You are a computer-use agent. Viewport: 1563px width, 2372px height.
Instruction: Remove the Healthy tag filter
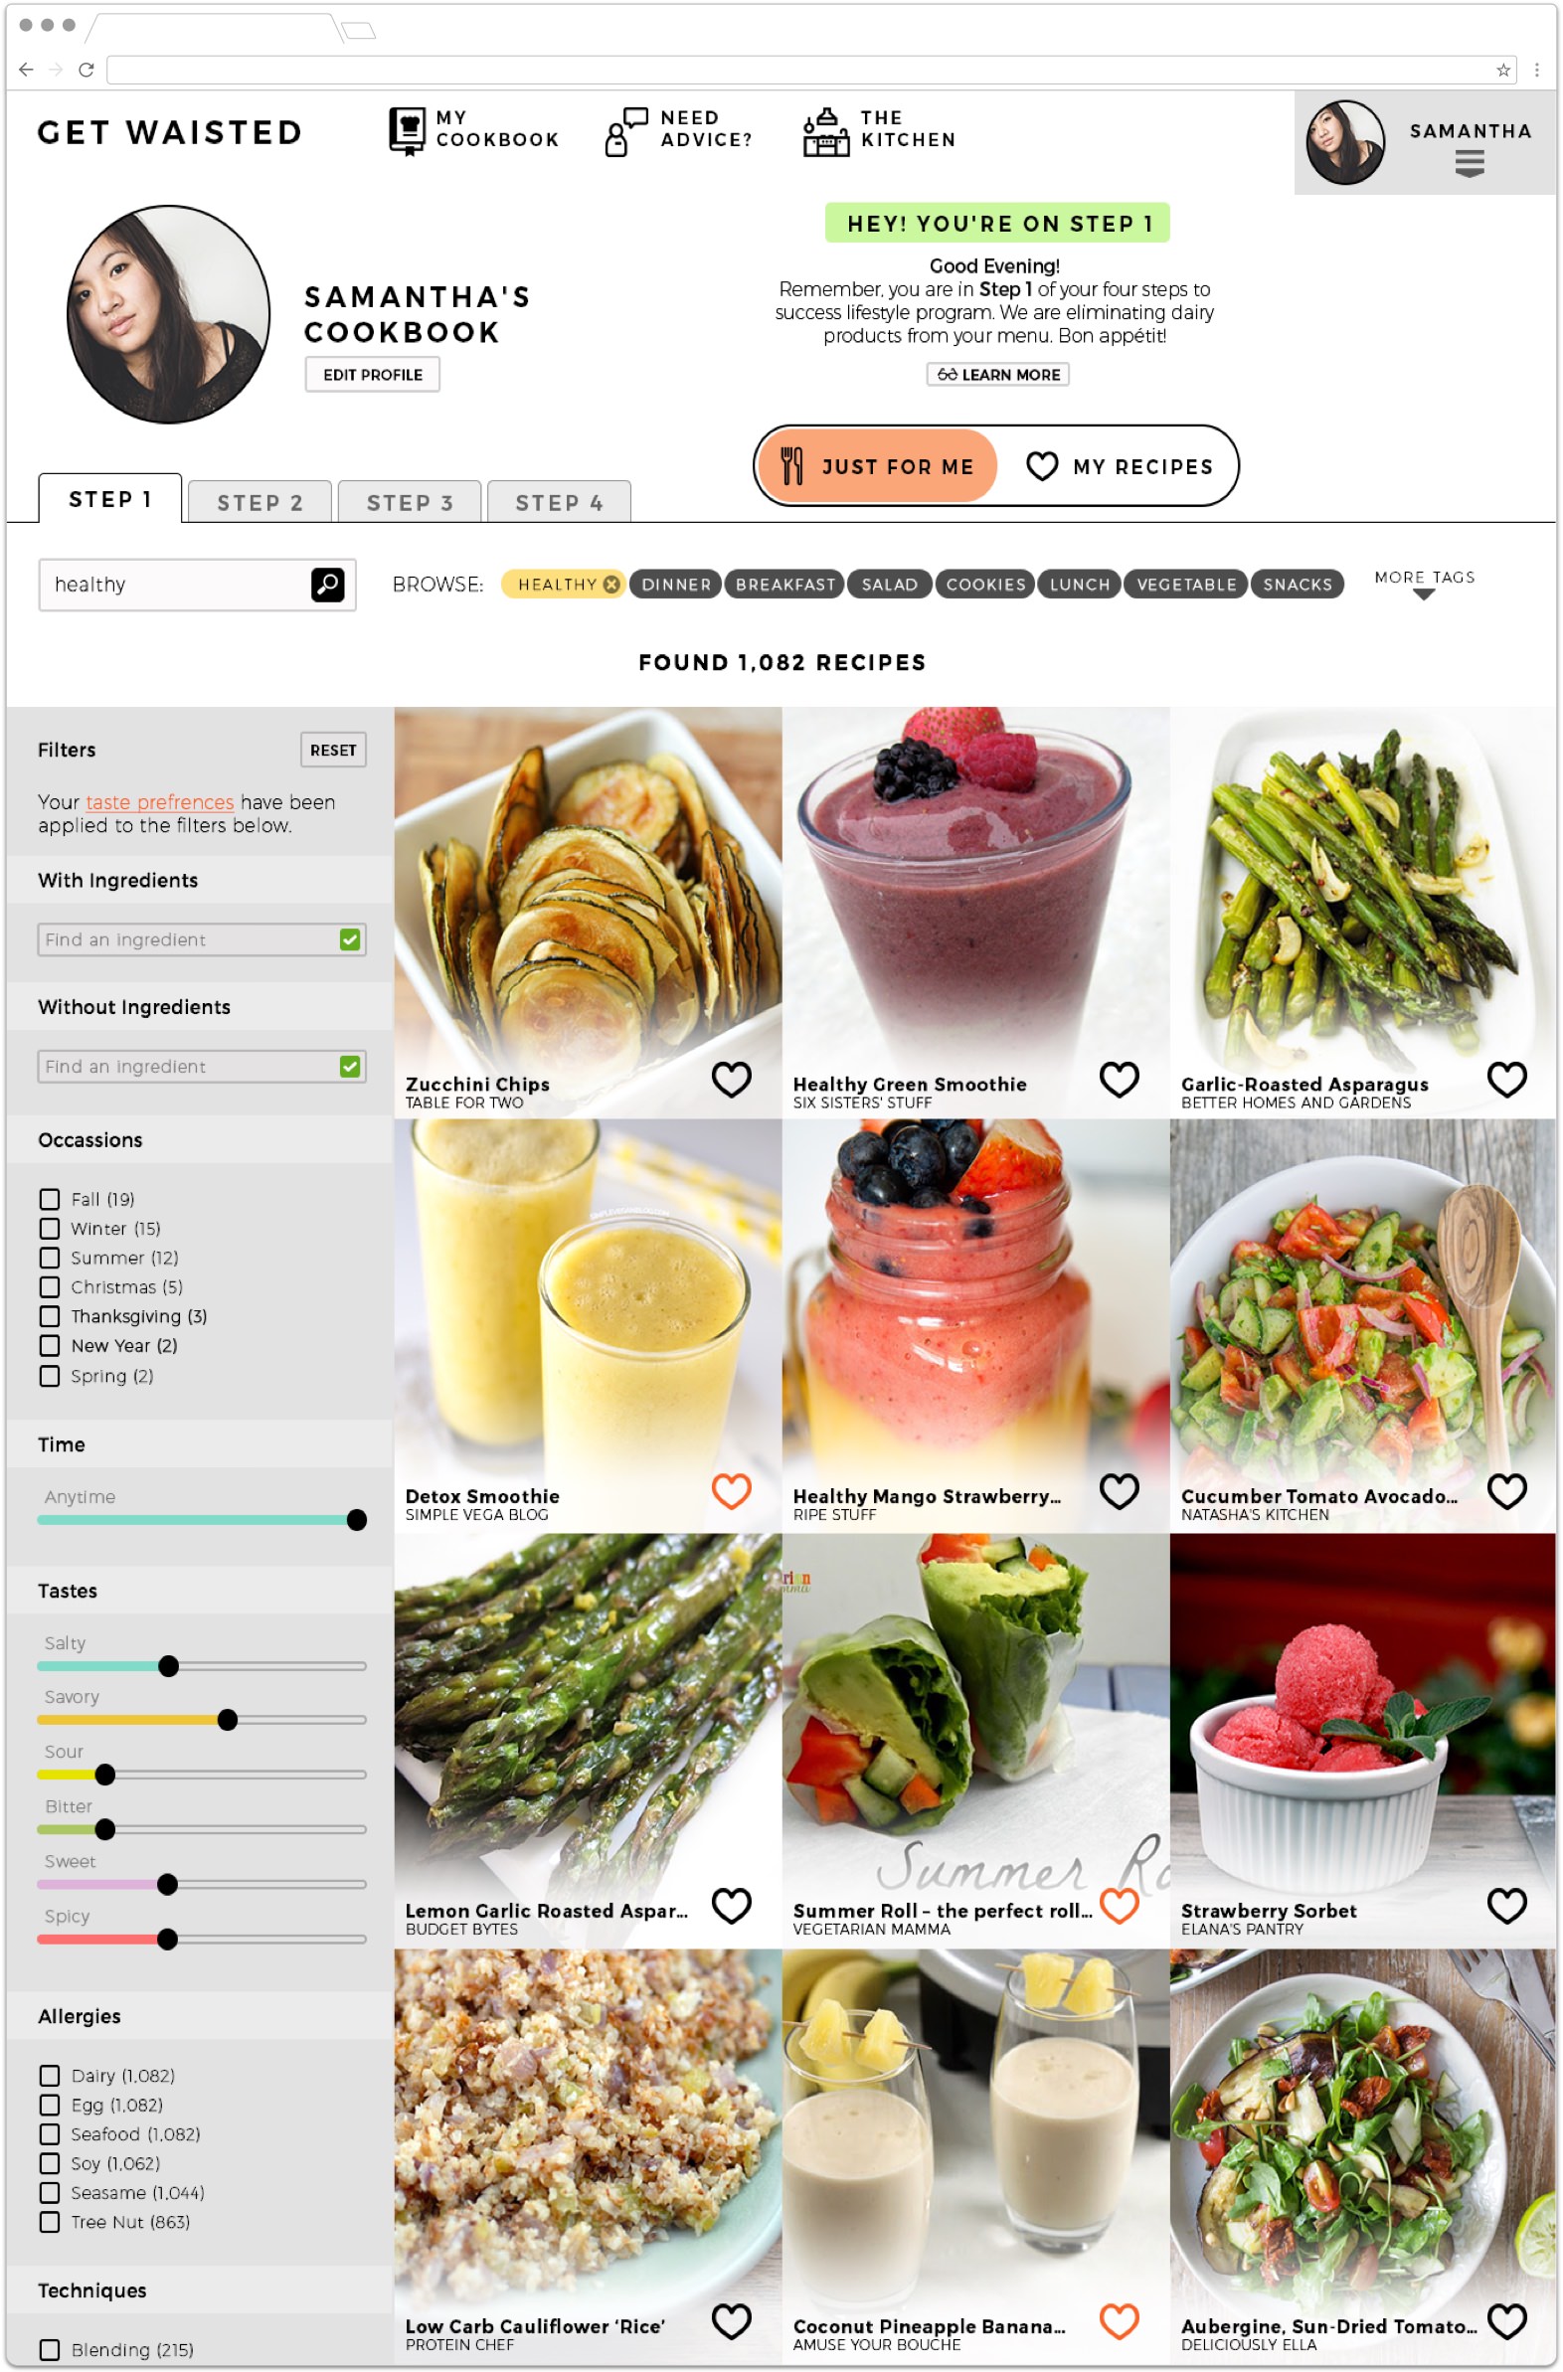point(611,584)
